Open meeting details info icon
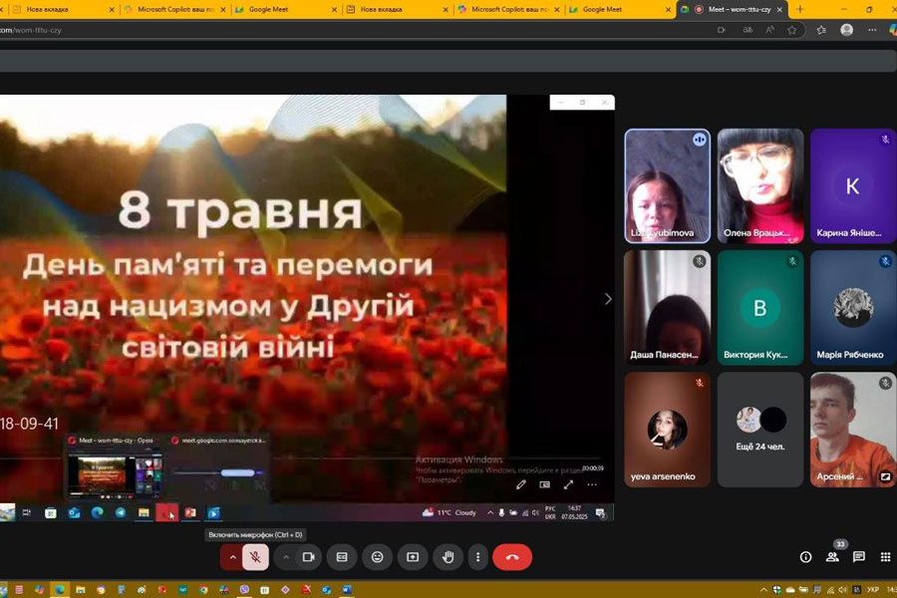This screenshot has width=897, height=598. [x=805, y=557]
